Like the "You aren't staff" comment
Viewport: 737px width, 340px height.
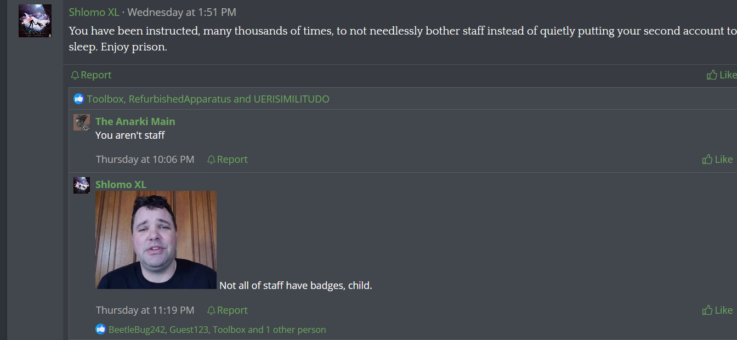point(717,160)
